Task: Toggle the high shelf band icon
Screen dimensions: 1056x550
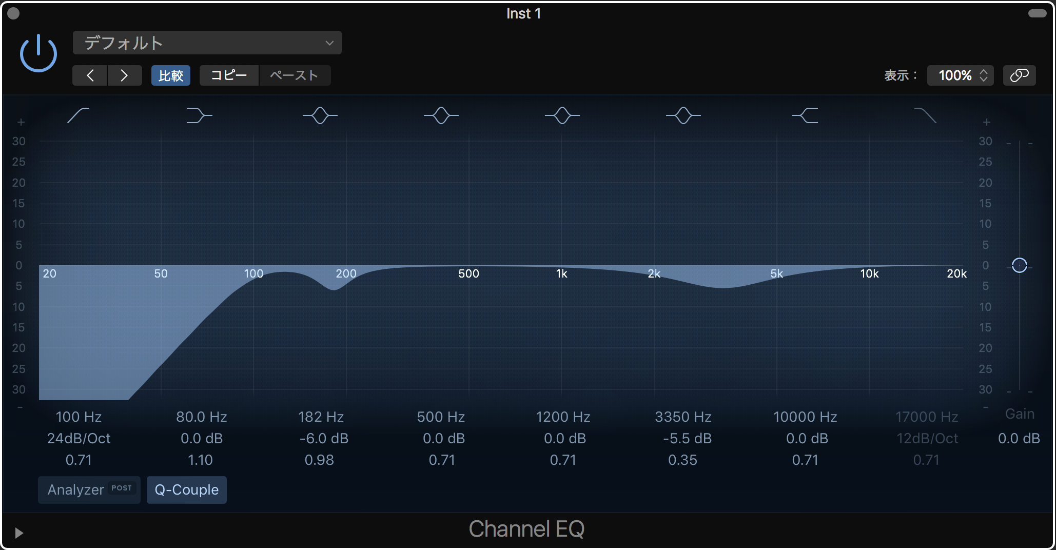Action: tap(805, 115)
